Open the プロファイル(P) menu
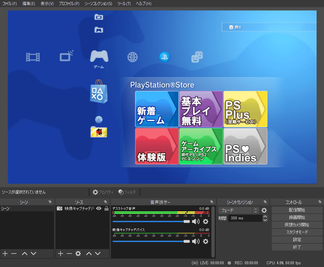Image resolution: width=324 pixels, height=267 pixels. [69, 3]
